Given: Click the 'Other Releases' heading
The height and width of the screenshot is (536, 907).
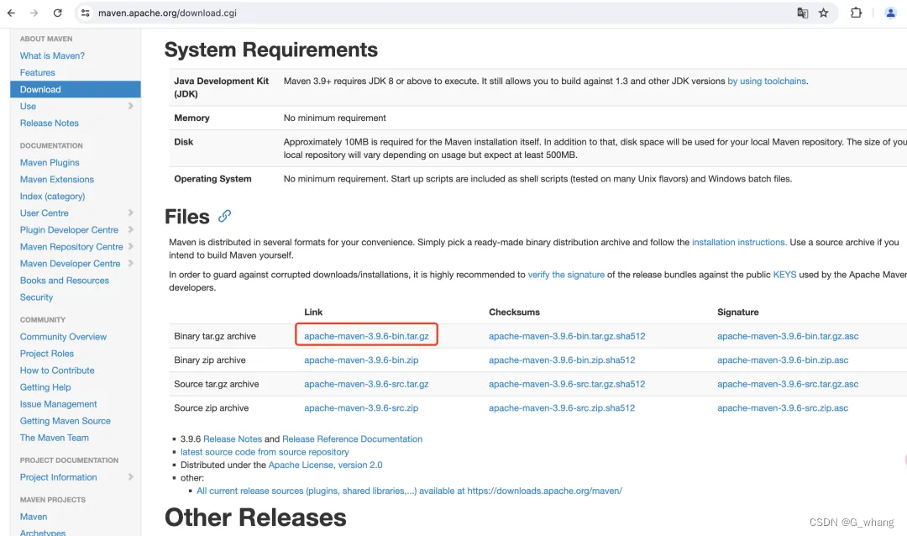Looking at the screenshot, I should pos(255,517).
